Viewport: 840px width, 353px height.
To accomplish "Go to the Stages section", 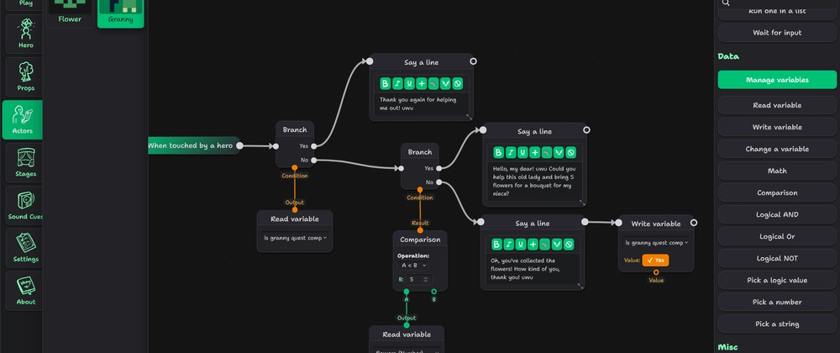I will [x=25, y=162].
